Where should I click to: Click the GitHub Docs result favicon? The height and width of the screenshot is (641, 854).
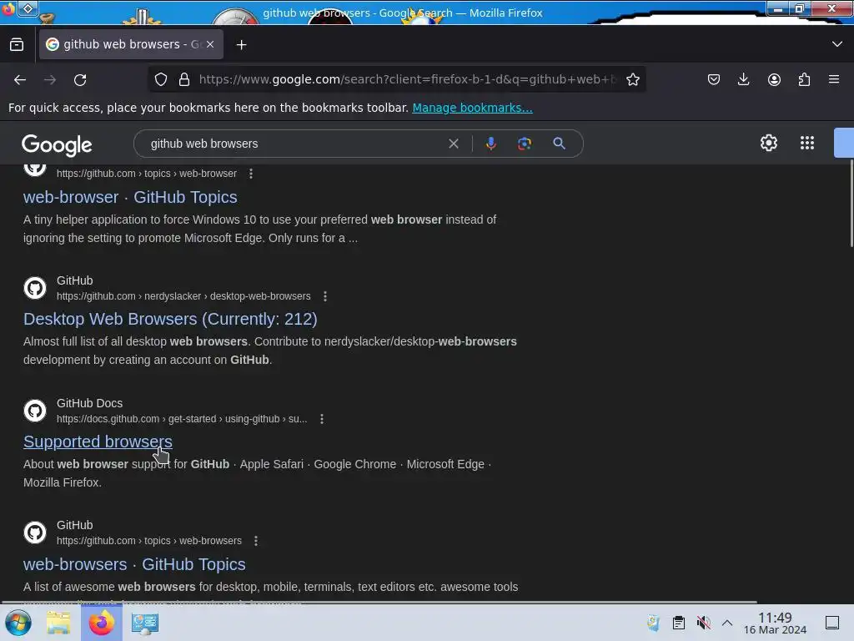point(35,411)
